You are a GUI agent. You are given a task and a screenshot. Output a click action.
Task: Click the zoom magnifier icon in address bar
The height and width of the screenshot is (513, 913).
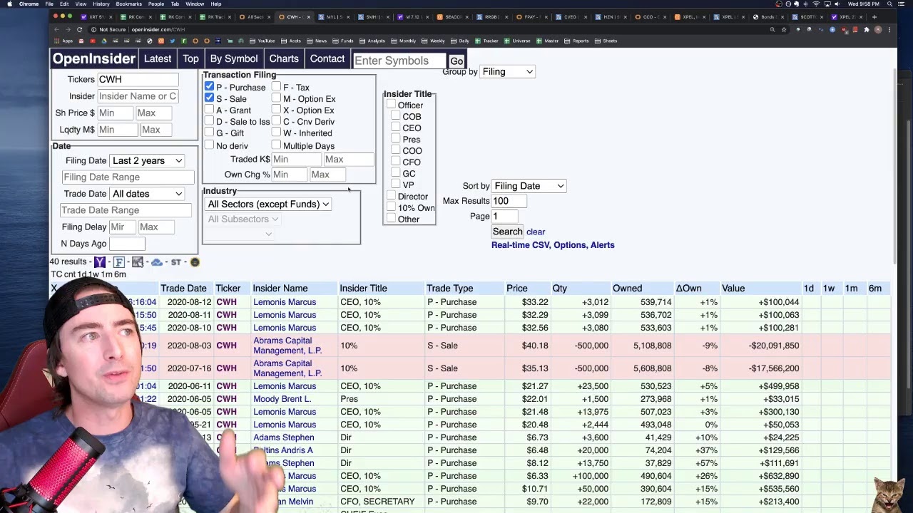pyautogui.click(x=772, y=29)
